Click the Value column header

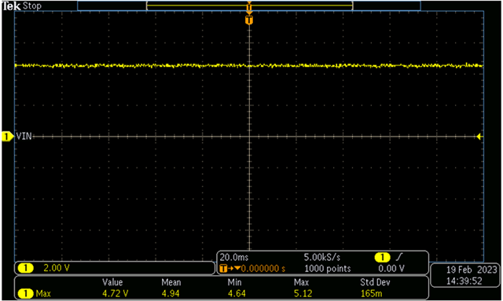[x=112, y=282]
